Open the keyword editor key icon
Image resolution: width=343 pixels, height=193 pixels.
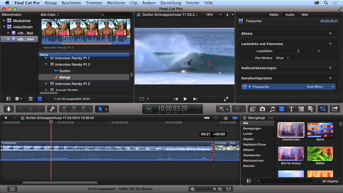[x=52, y=109]
